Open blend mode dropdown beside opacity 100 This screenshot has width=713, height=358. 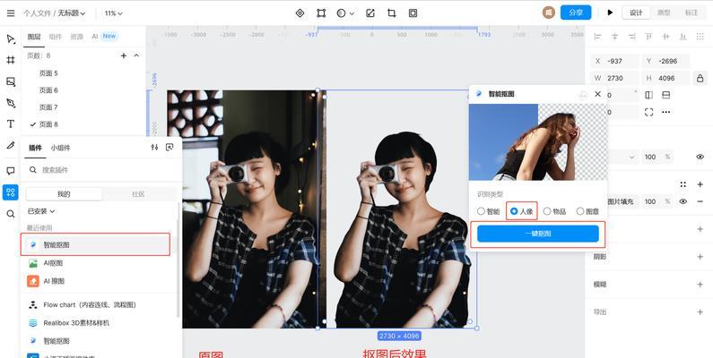coord(631,157)
